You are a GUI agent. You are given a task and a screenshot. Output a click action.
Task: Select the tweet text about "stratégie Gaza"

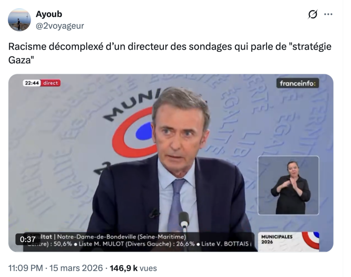170,53
